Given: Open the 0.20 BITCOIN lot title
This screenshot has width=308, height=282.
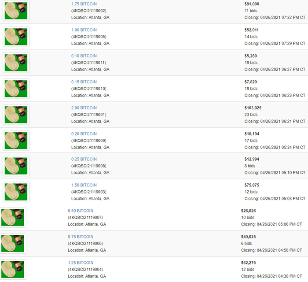Looking at the screenshot, I should point(84,134).
